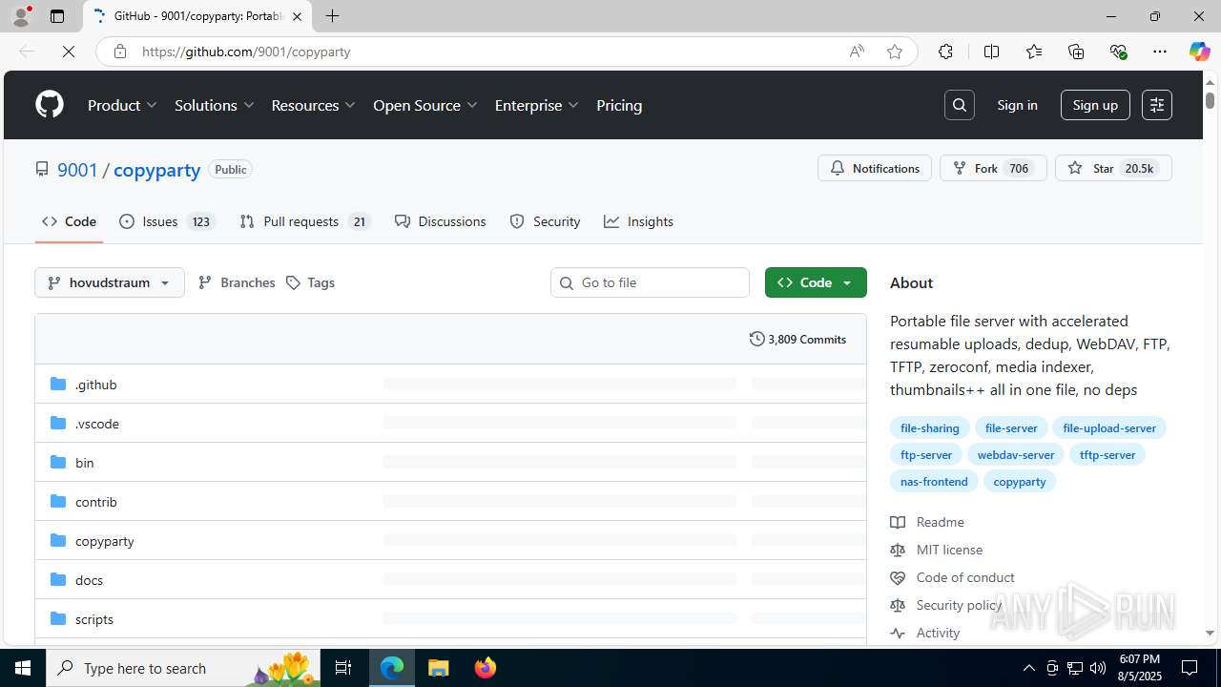The image size is (1221, 687).
Task: View Tags list
Action: pos(310,282)
